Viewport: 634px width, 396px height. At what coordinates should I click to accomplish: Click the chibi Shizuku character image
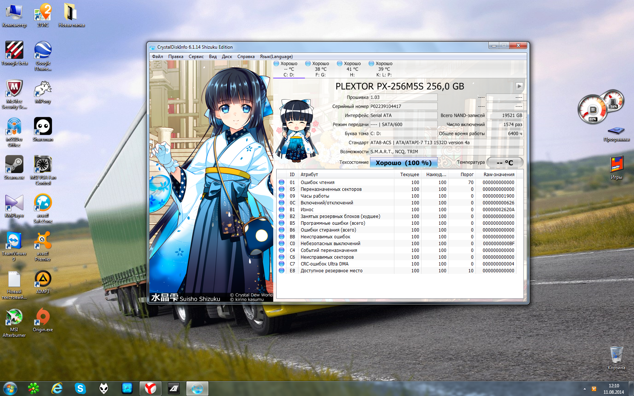pyautogui.click(x=297, y=130)
